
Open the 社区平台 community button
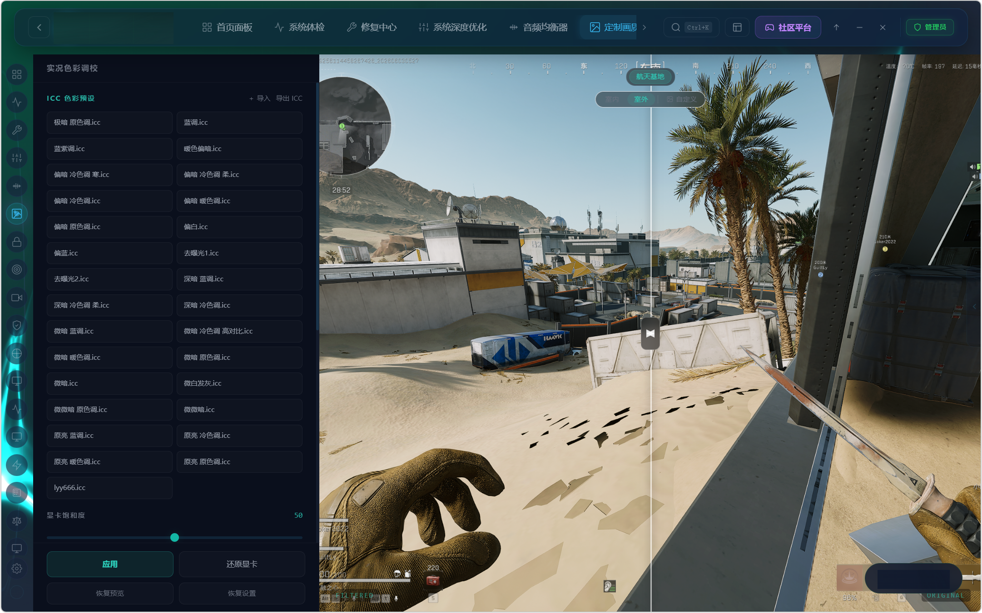(x=788, y=27)
